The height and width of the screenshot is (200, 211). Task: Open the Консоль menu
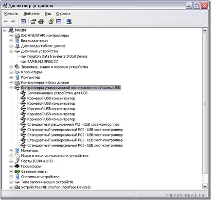[11, 14]
